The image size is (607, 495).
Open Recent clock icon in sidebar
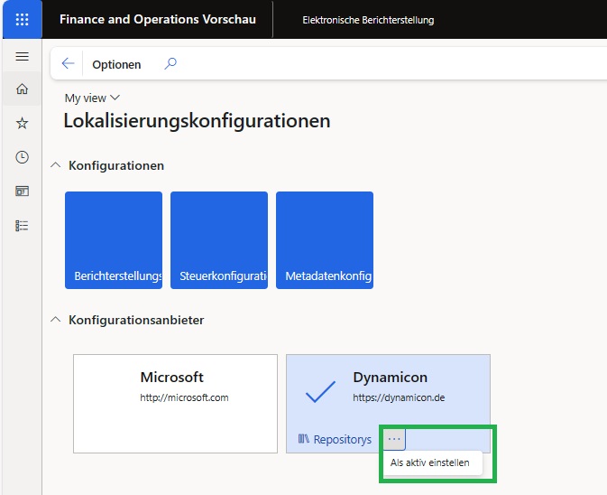(x=23, y=157)
